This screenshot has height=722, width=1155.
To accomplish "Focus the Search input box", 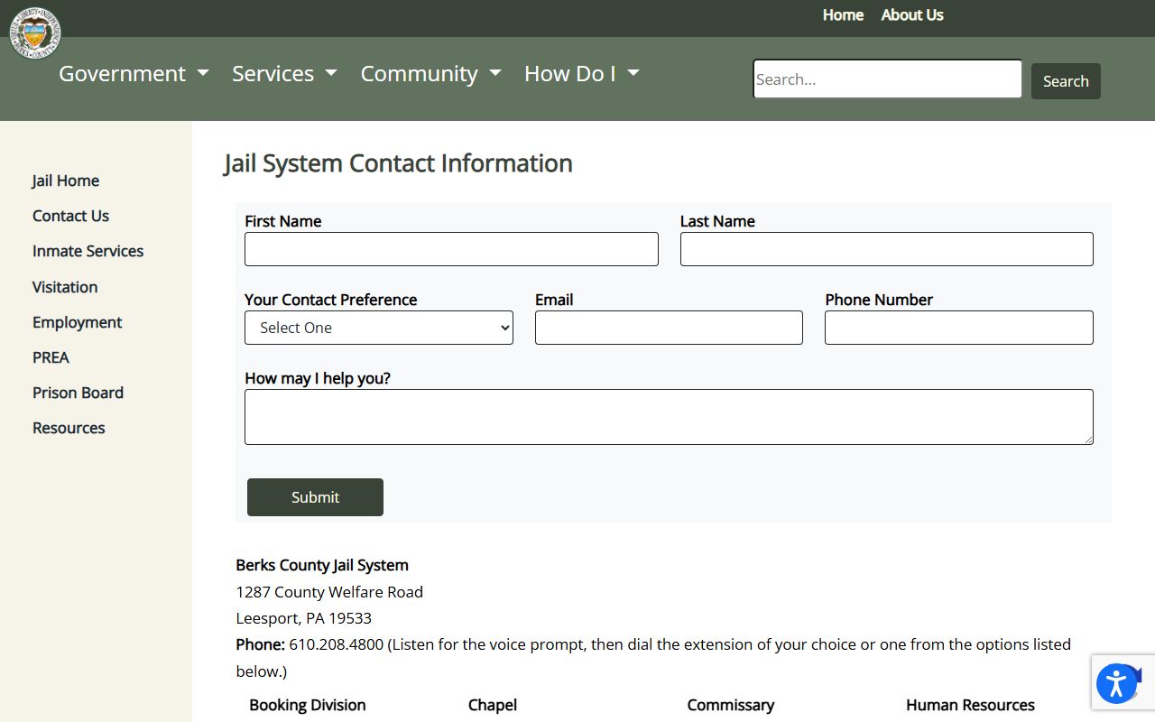I will tap(888, 79).
